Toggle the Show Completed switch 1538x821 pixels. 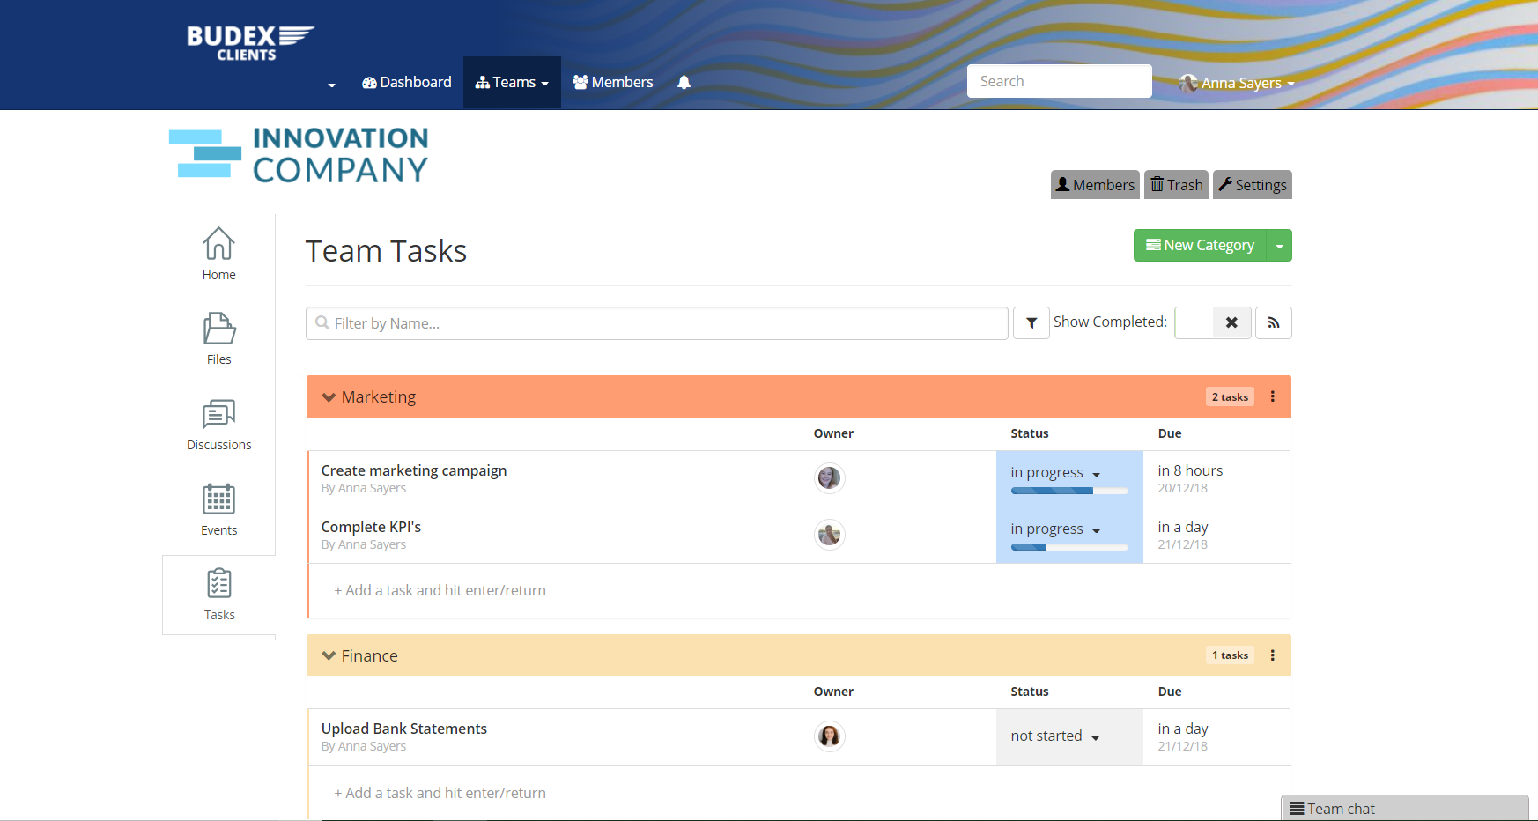tap(1212, 322)
